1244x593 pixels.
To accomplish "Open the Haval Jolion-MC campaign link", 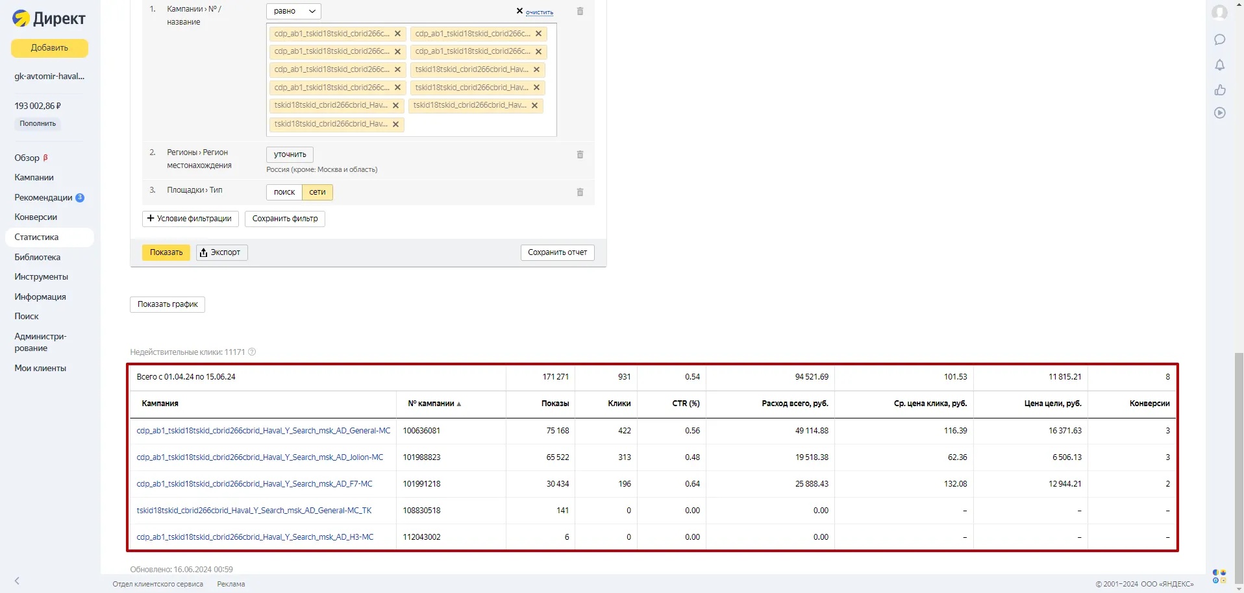I will point(260,457).
